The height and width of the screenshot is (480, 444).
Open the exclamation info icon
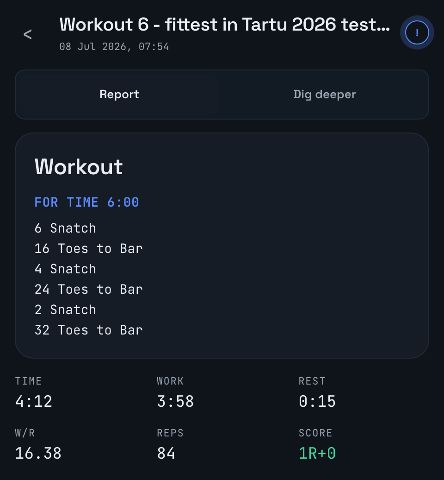point(417,32)
